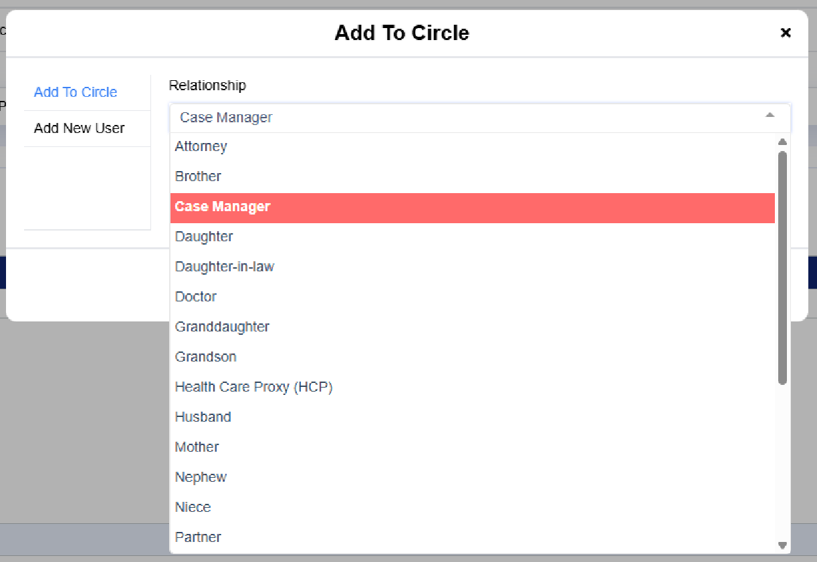Open the Add New User tab
Viewport: 817px width, 562px height.
point(79,128)
